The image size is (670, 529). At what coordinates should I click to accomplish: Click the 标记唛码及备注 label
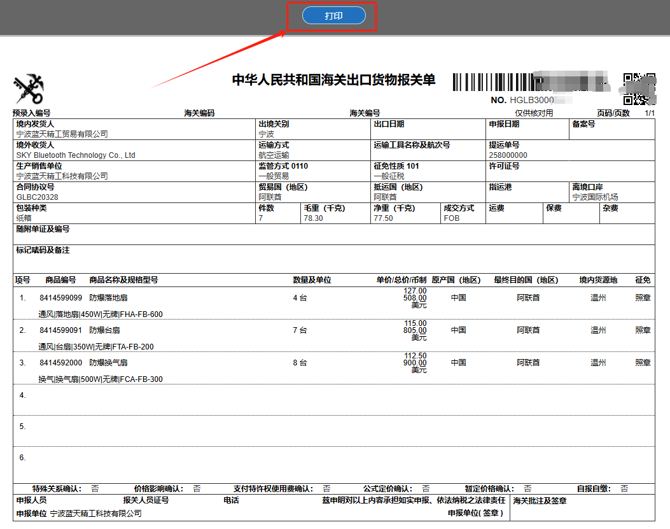coord(43,250)
